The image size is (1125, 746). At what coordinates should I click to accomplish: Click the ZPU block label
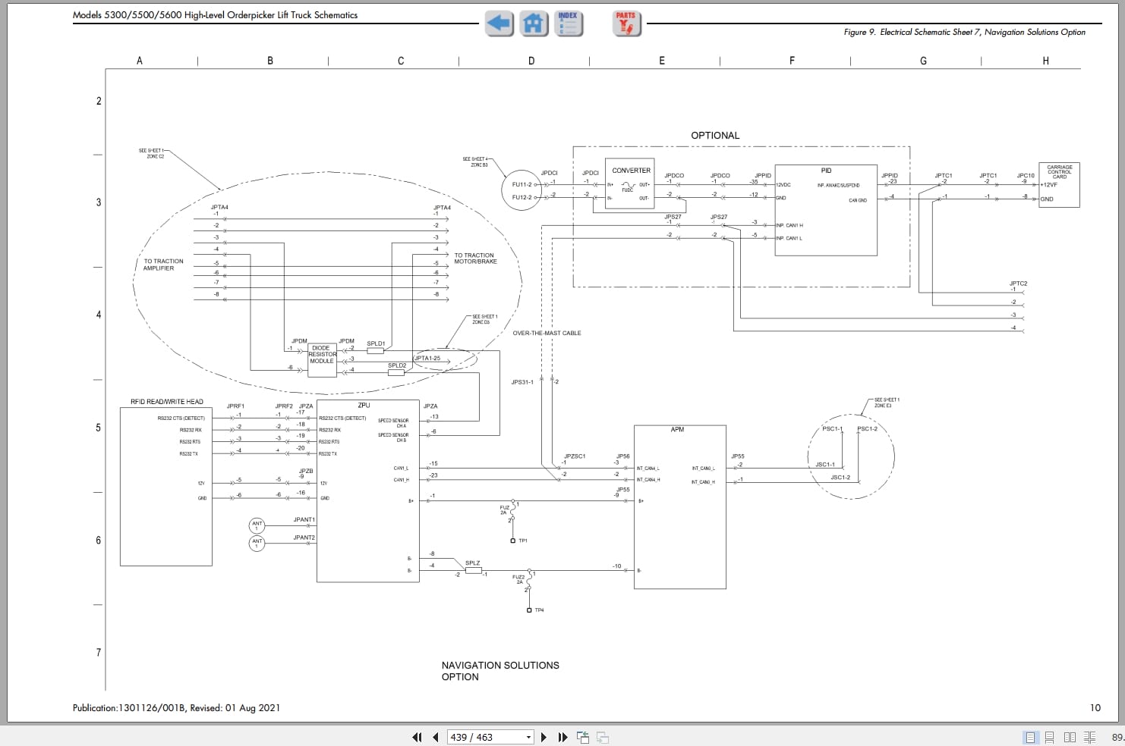tap(364, 406)
